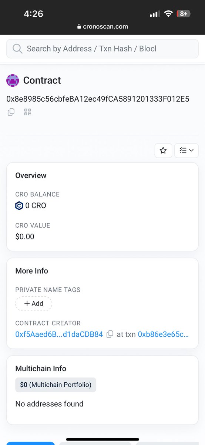Open the QR code for contract address
This screenshot has width=205, height=445.
tap(27, 112)
